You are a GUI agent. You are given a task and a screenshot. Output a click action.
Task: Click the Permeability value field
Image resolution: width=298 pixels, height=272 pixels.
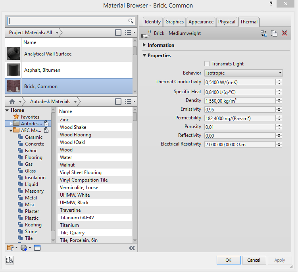[x=240, y=118]
